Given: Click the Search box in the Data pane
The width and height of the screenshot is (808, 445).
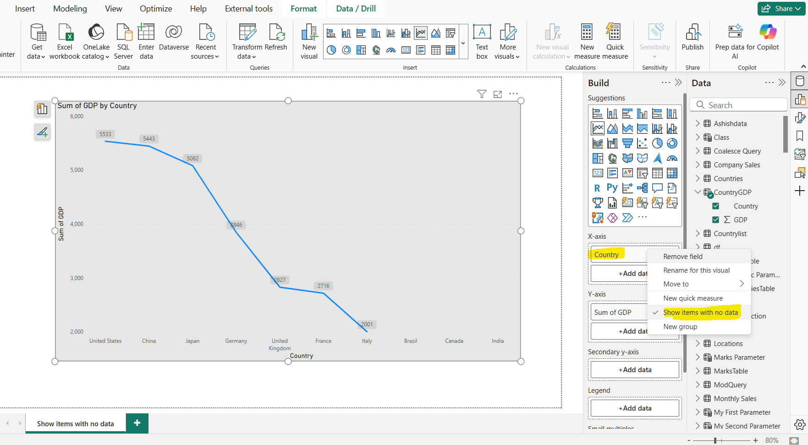Looking at the screenshot, I should [738, 104].
